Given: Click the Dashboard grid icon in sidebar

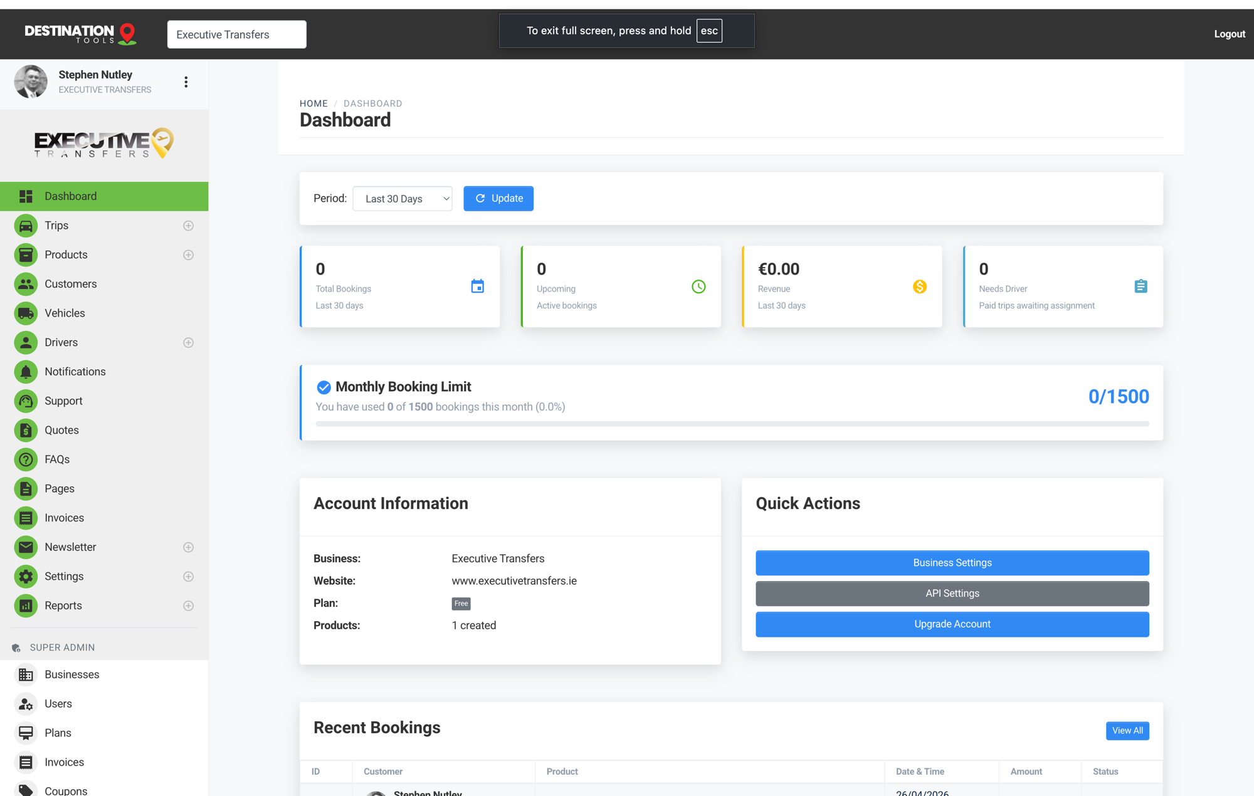Looking at the screenshot, I should click(26, 196).
